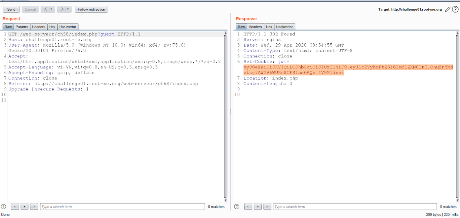
Task: Focus the Request search term field
Action: coord(122,206)
